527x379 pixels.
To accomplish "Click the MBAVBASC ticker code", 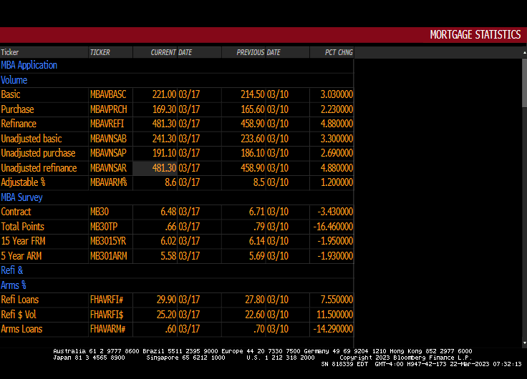I will click(108, 94).
